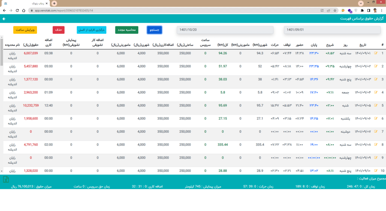Open the Chrome three-dot menu

click(381, 11)
